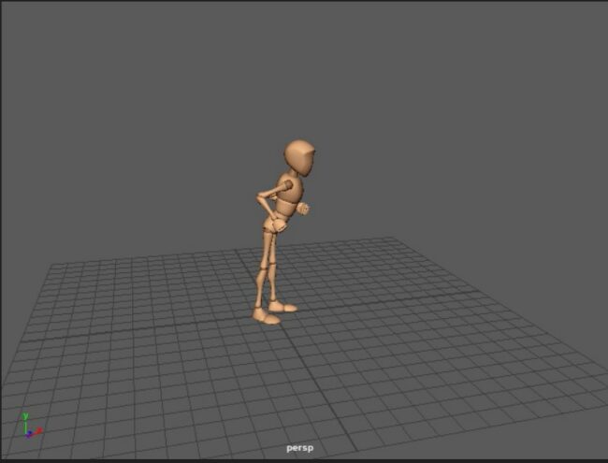
Task: Select the extended fist in front
Action: tap(303, 210)
